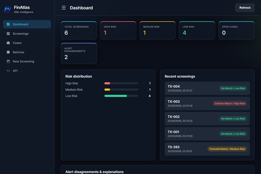The image size is (261, 174).
Task: Open the Dashboard menu item
Action: tap(27, 24)
